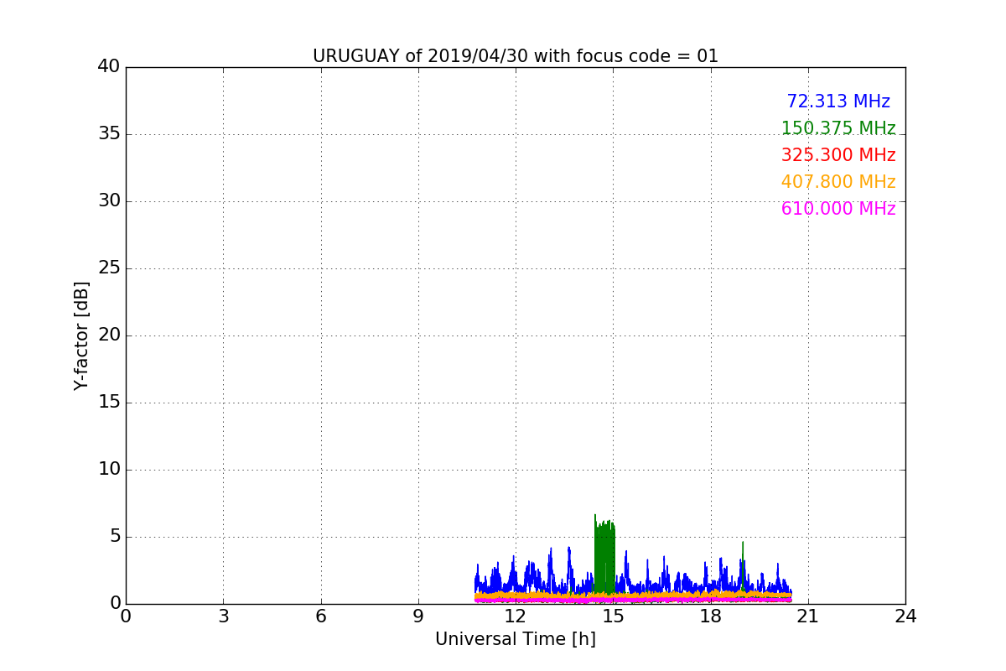1006x671 pixels.
Task: Select the 407.800 MHz legend label
Action: (x=838, y=182)
